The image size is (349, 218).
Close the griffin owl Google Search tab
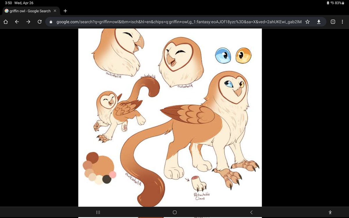[x=55, y=11]
